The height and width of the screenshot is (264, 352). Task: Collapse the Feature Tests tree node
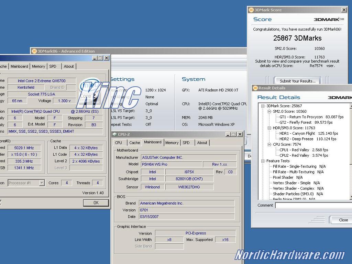(263, 161)
